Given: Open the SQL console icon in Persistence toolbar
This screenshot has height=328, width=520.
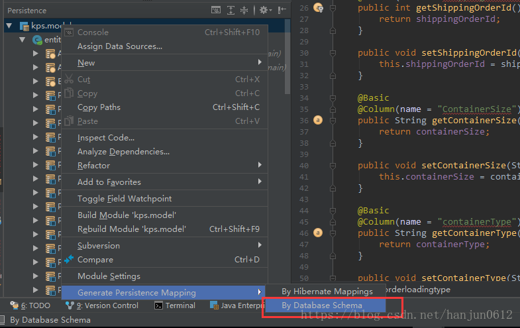Looking at the screenshot, I should point(215,11).
